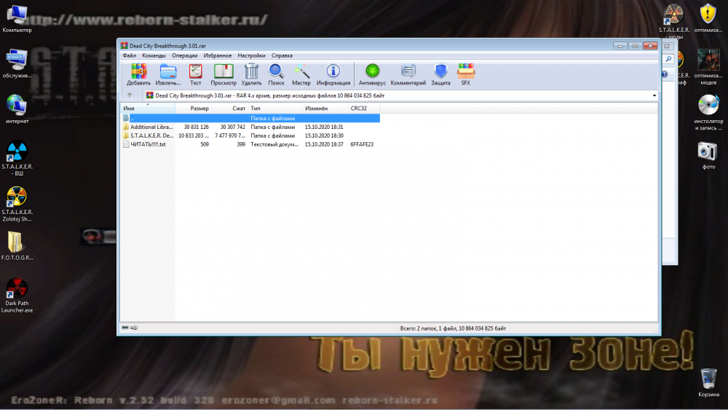728x410 pixels.
Task: Open Dark Path Launcher.exe shortcut
Action: (x=17, y=296)
